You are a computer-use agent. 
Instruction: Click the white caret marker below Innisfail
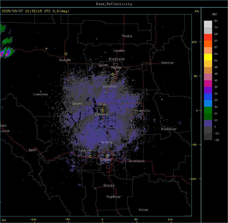coord(106,92)
